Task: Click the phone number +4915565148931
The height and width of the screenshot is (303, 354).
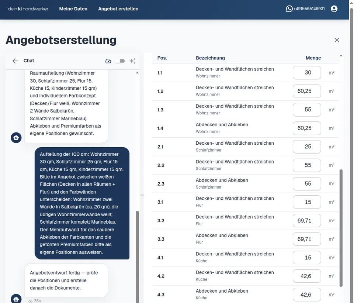Action: [309, 9]
